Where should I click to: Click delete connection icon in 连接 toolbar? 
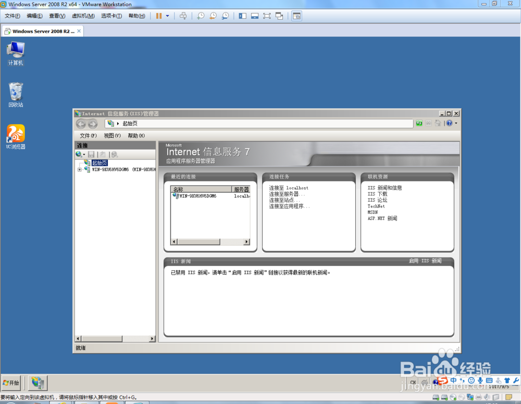point(114,154)
